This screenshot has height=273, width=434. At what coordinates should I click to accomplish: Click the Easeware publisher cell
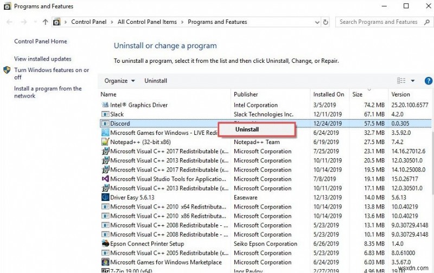[246, 198]
